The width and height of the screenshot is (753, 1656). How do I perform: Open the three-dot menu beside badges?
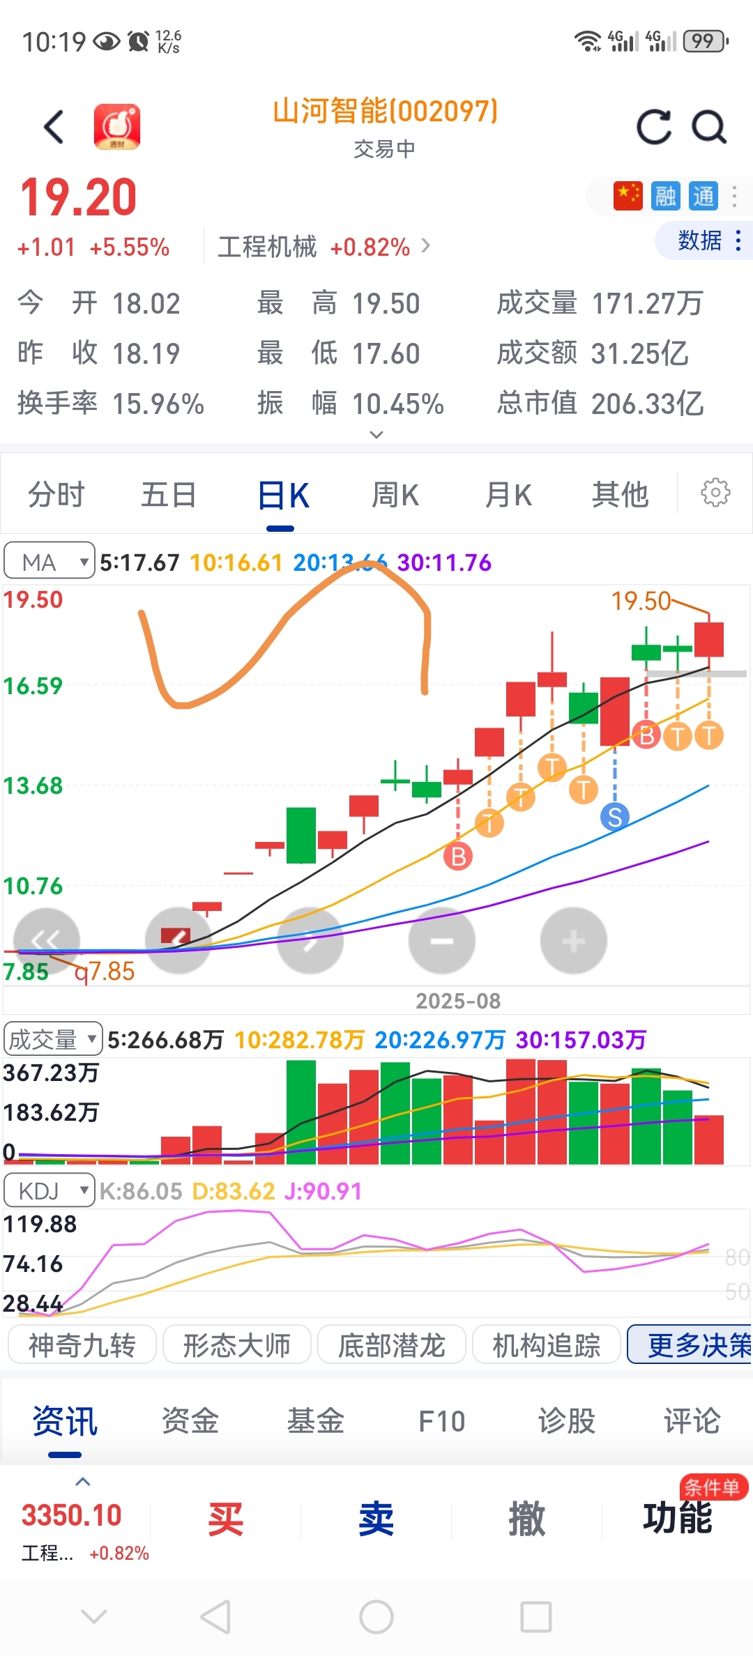tap(734, 196)
